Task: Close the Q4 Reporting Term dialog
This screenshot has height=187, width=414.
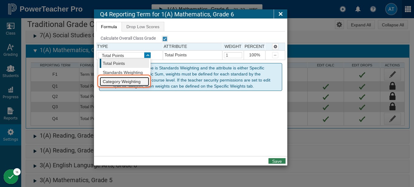Action: pyautogui.click(x=281, y=14)
